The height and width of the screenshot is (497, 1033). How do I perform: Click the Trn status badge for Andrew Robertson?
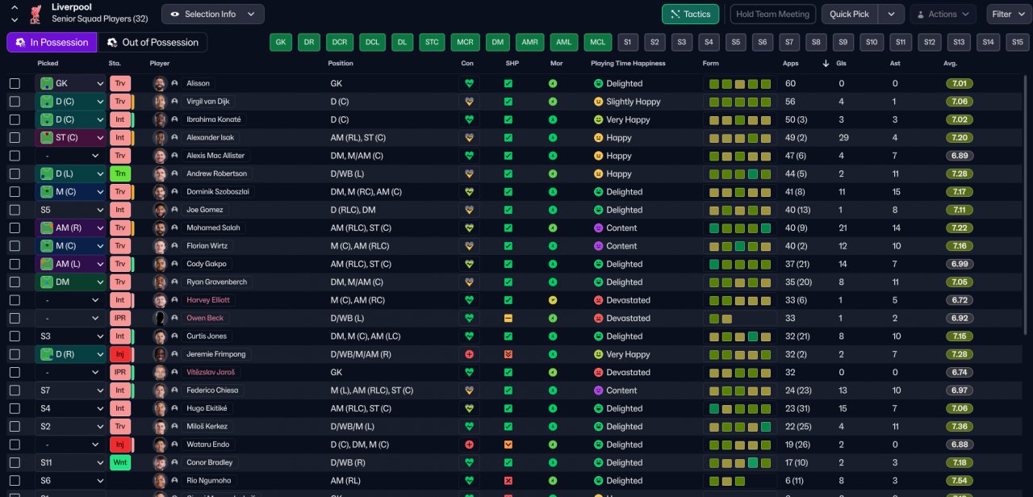click(x=120, y=173)
